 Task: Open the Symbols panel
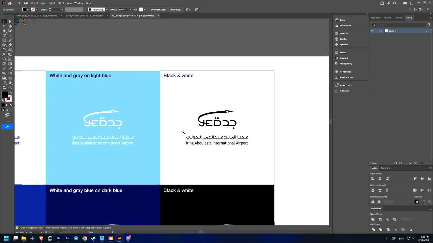(x=344, y=44)
